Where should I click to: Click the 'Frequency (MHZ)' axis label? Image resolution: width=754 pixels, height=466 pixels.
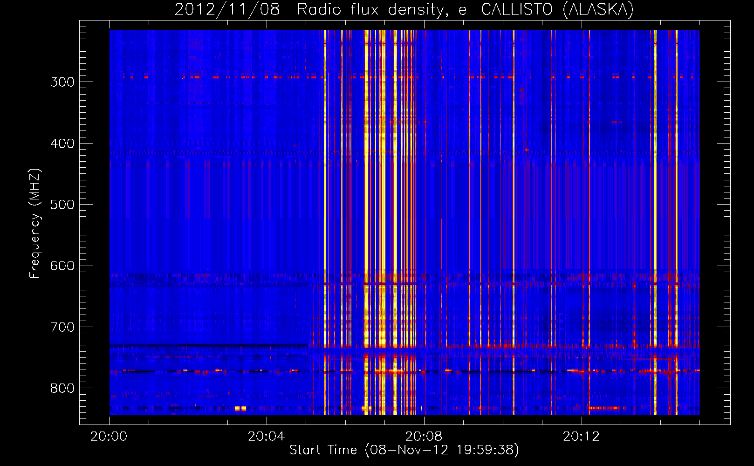point(35,224)
